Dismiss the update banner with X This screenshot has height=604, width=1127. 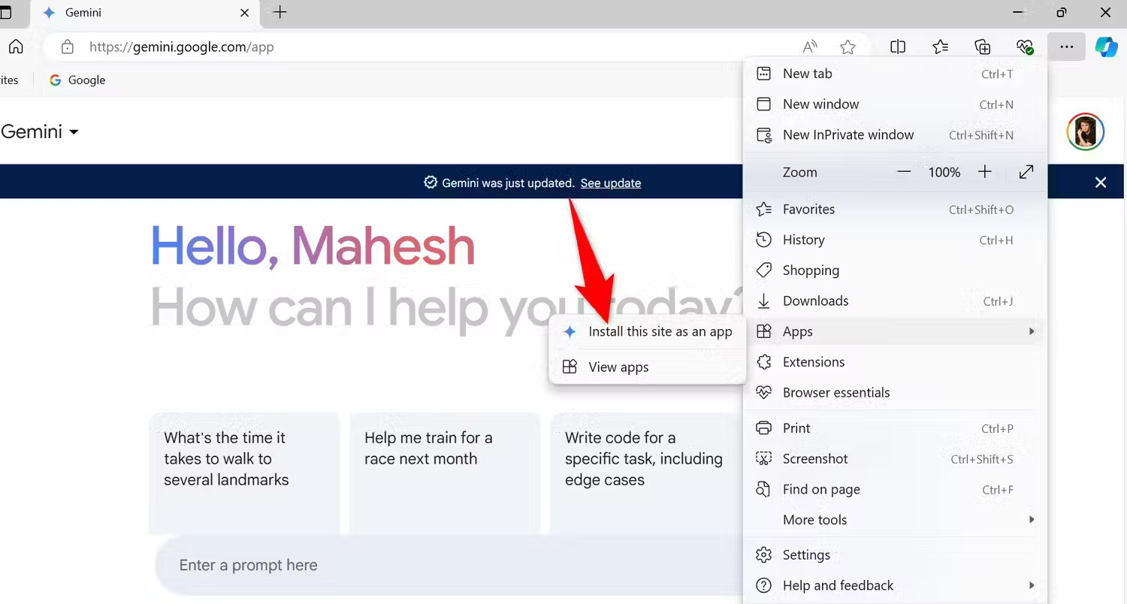point(1101,183)
